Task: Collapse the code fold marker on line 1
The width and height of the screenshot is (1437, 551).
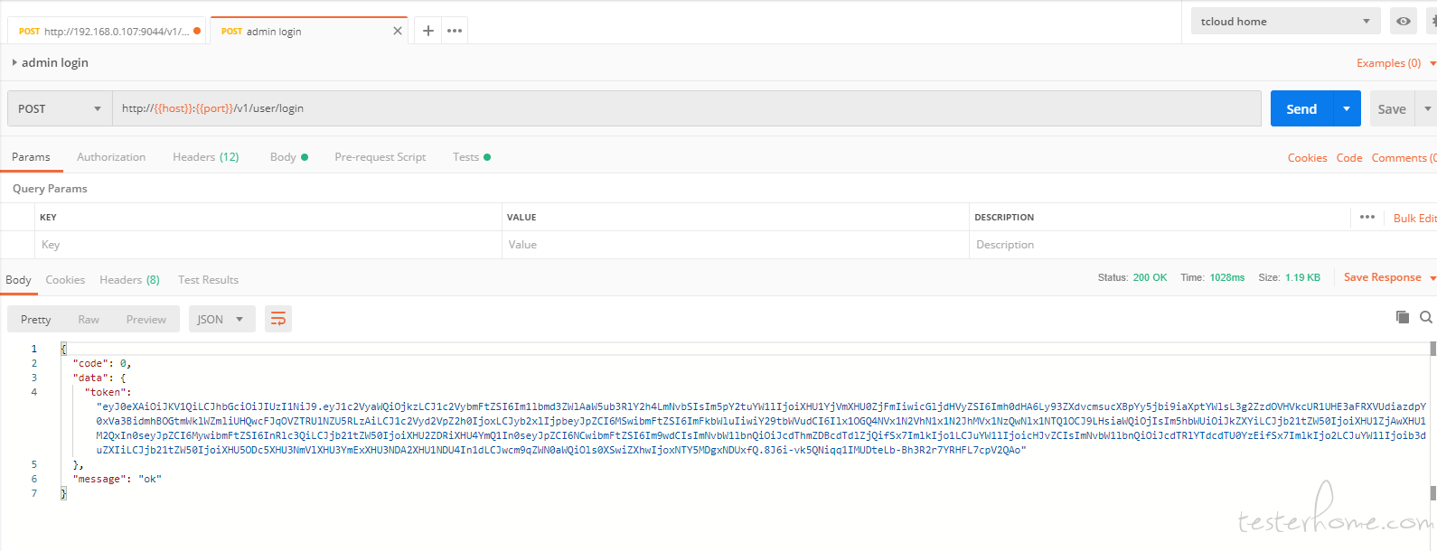Action: pyautogui.click(x=63, y=349)
